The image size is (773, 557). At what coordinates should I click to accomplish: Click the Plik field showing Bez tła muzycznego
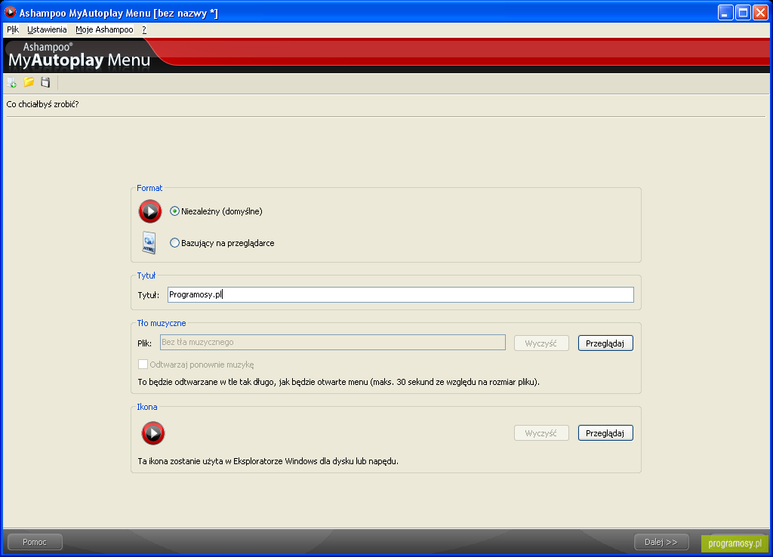(333, 342)
